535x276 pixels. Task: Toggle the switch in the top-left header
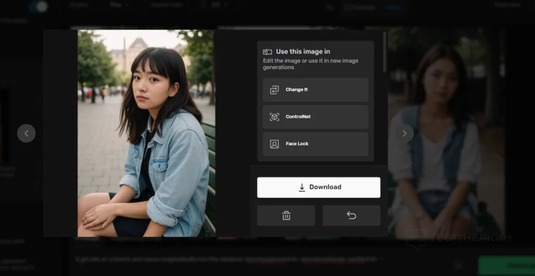point(38,6)
